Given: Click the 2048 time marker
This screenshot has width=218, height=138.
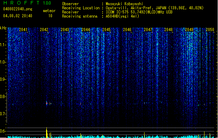Looking at the screenshot, I should tap(168, 30).
